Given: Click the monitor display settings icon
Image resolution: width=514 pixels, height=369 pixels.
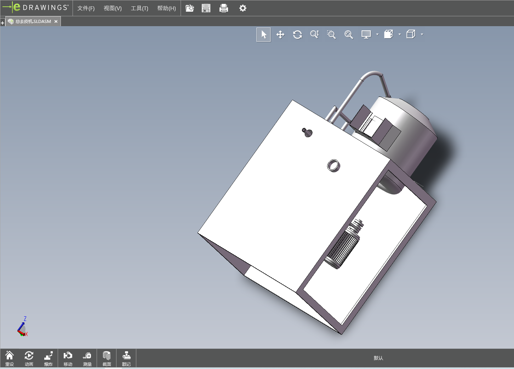Looking at the screenshot, I should click(x=366, y=35).
